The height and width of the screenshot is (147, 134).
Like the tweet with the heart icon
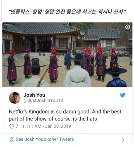point(11,126)
